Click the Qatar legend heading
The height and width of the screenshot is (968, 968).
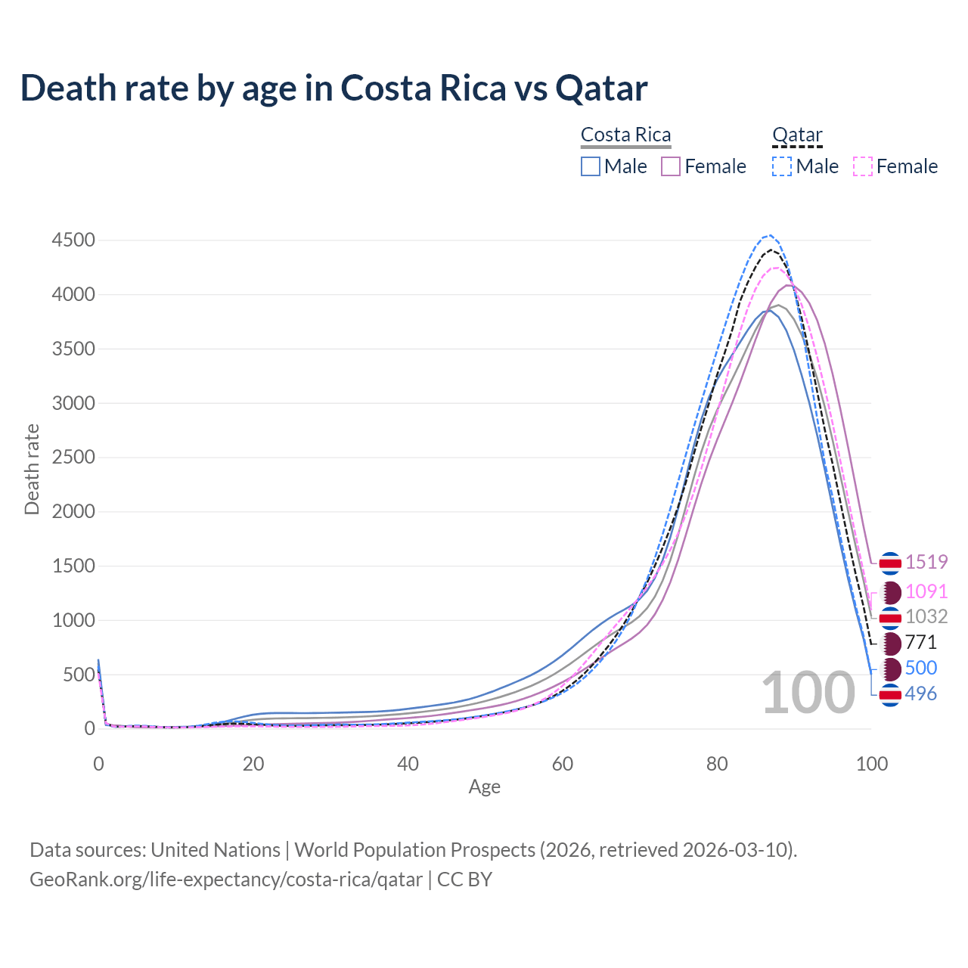797,135
